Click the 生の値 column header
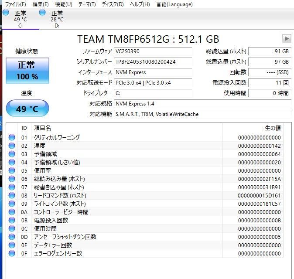Image resolution: width=294 pixels, height=279 pixels. 253,128
